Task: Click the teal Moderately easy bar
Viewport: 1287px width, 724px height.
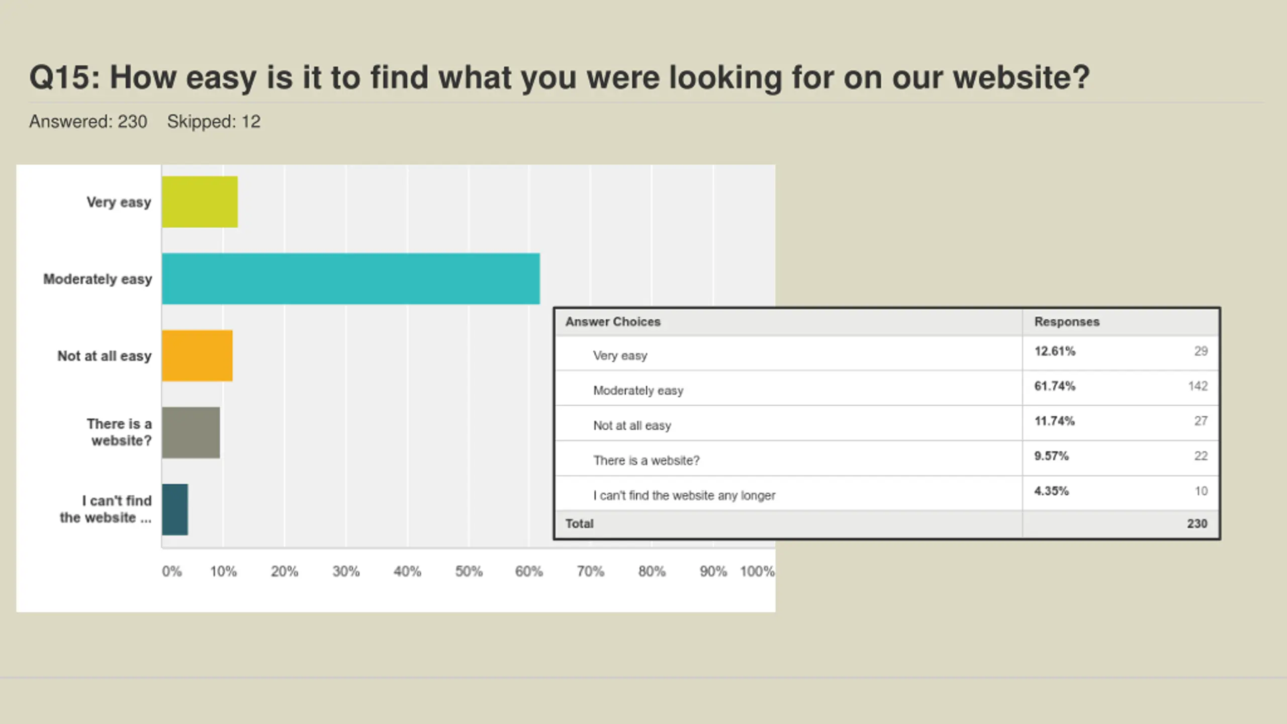Action: 350,279
